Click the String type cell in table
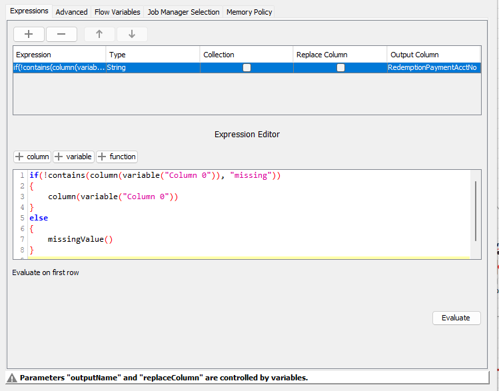This screenshot has height=391, width=499. point(153,68)
